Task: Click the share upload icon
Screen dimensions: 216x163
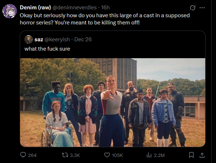Action: coord(202,155)
